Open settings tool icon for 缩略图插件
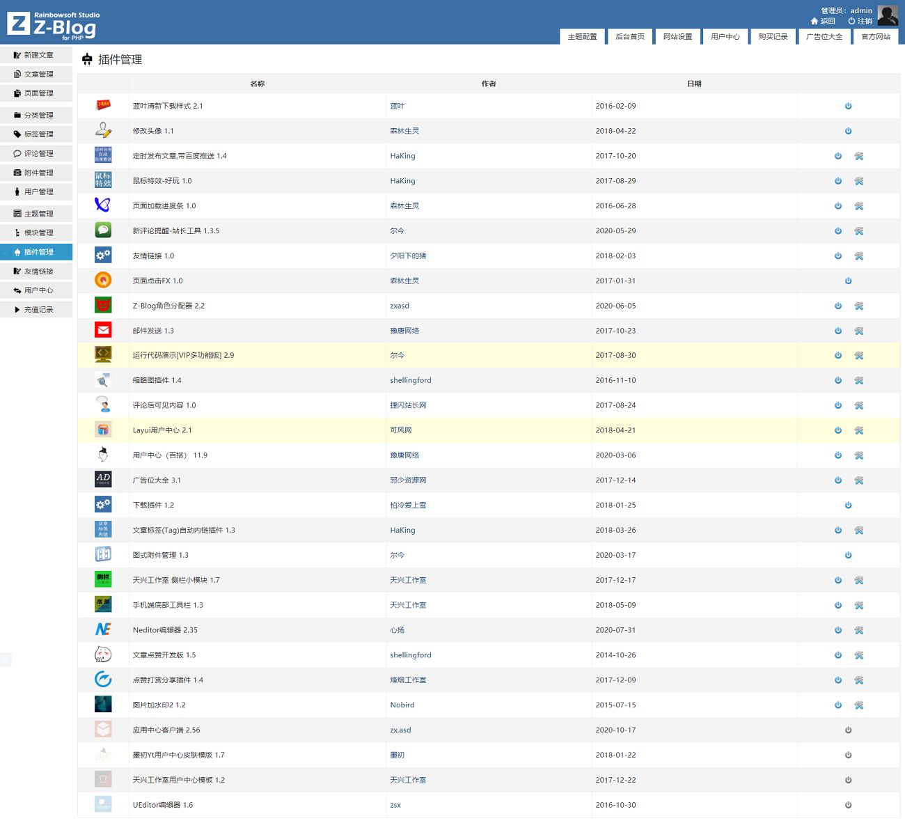This screenshot has width=905, height=823. (x=859, y=381)
